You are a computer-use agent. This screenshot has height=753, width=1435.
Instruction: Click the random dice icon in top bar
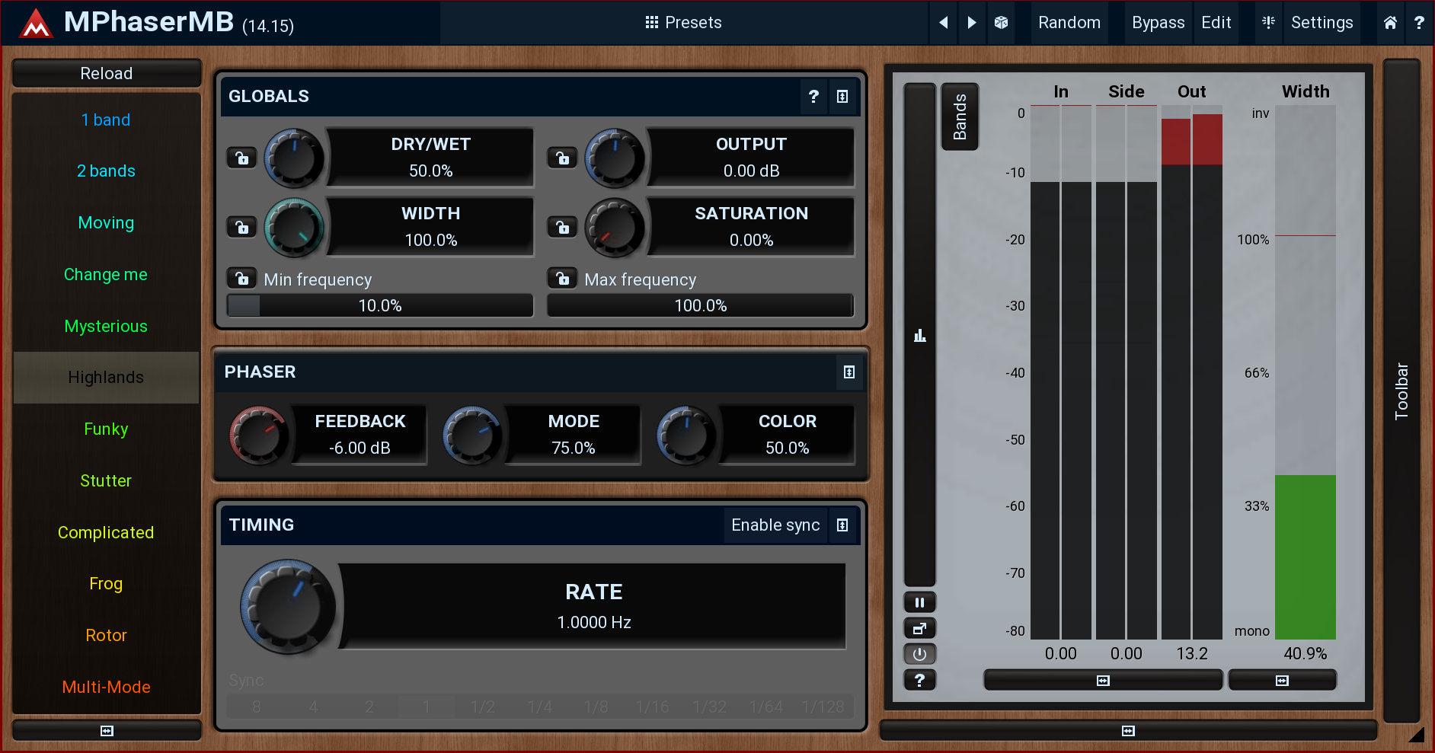point(1001,23)
